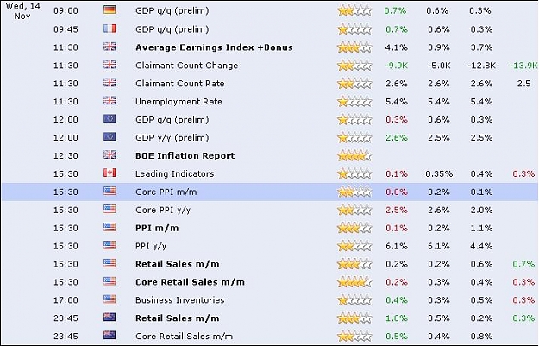
Task: Click the EU flag beside GDP y/y (prelim)
Action: pos(110,136)
